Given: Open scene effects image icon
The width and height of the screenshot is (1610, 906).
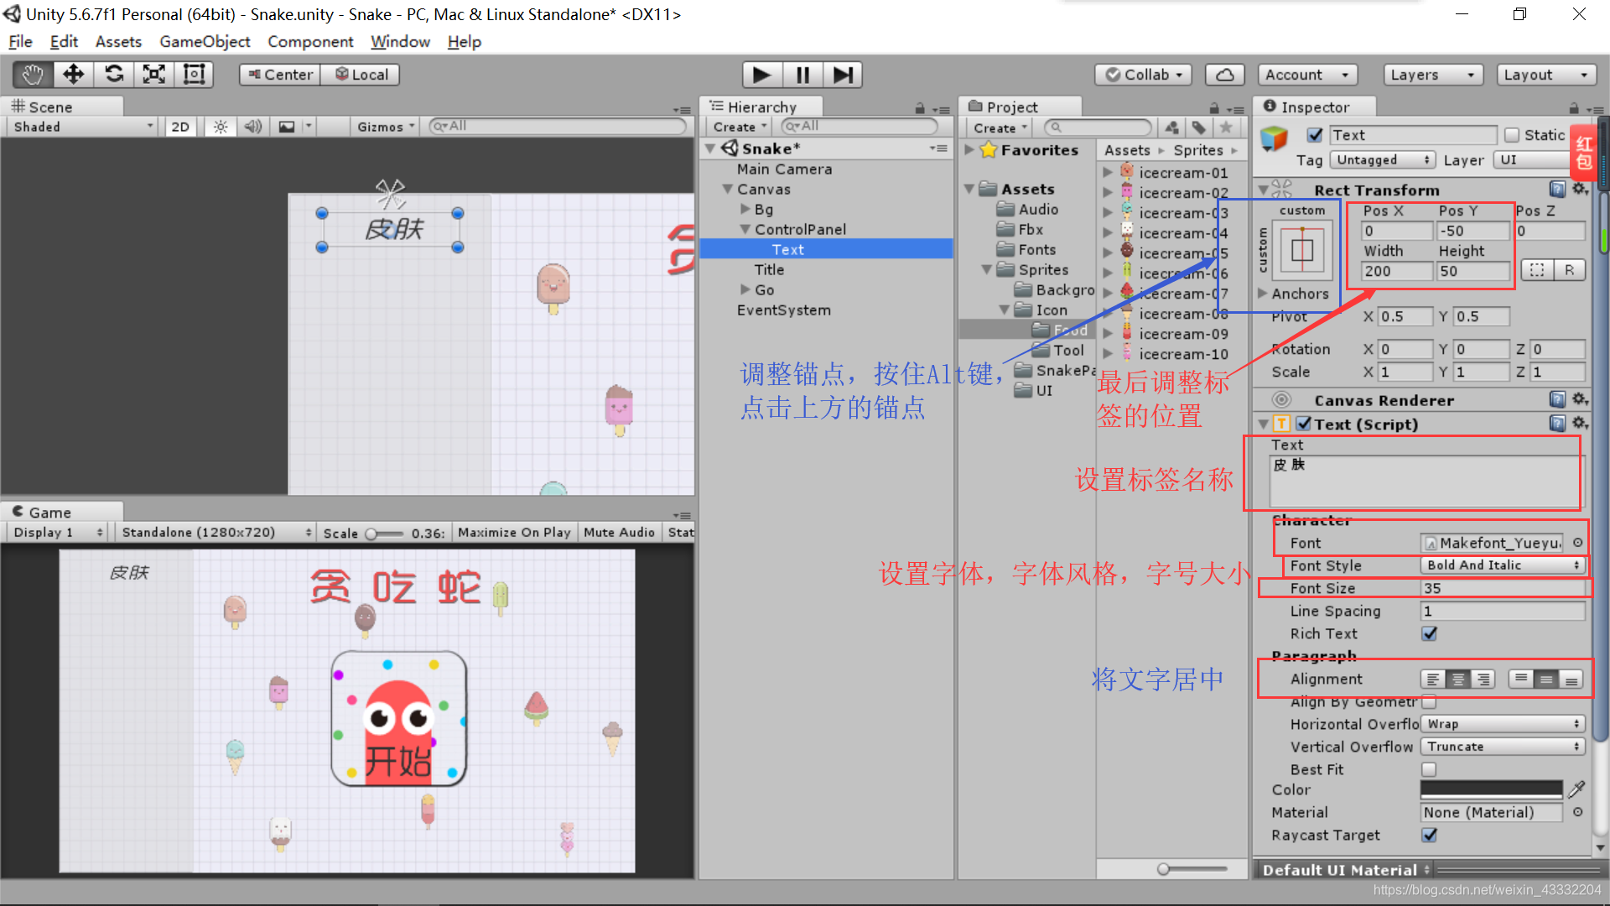Looking at the screenshot, I should 287,127.
